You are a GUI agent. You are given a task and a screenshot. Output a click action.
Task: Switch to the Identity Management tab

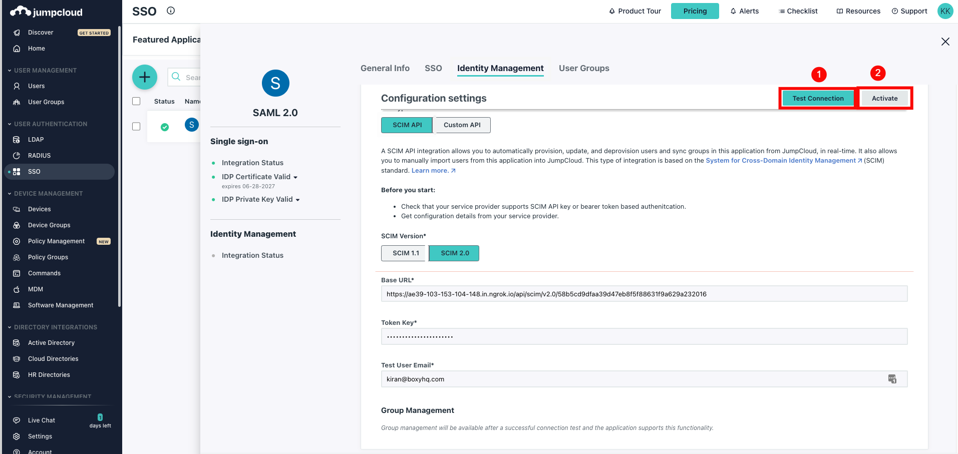pyautogui.click(x=500, y=68)
